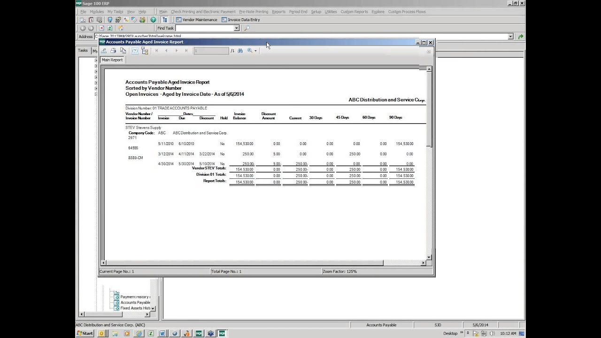Click the Stop icon in navigation toolbar
601x338 pixels.
[101, 28]
